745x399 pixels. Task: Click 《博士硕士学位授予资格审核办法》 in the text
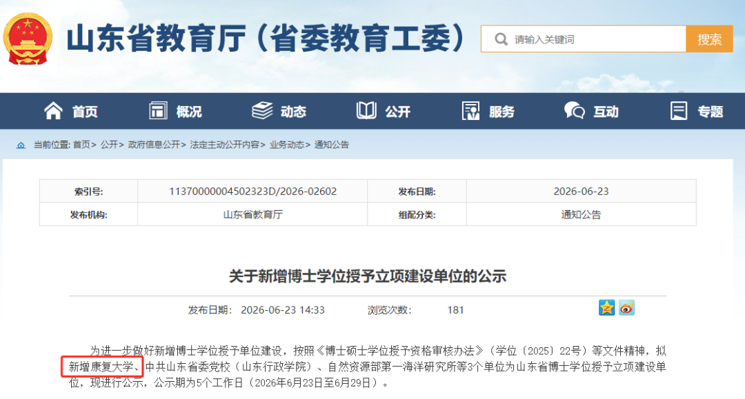399,351
